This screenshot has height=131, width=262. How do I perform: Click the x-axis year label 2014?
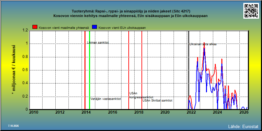tap(86, 112)
